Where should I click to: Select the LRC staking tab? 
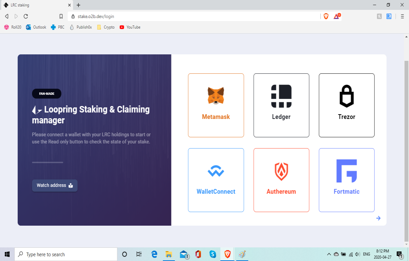click(36, 5)
